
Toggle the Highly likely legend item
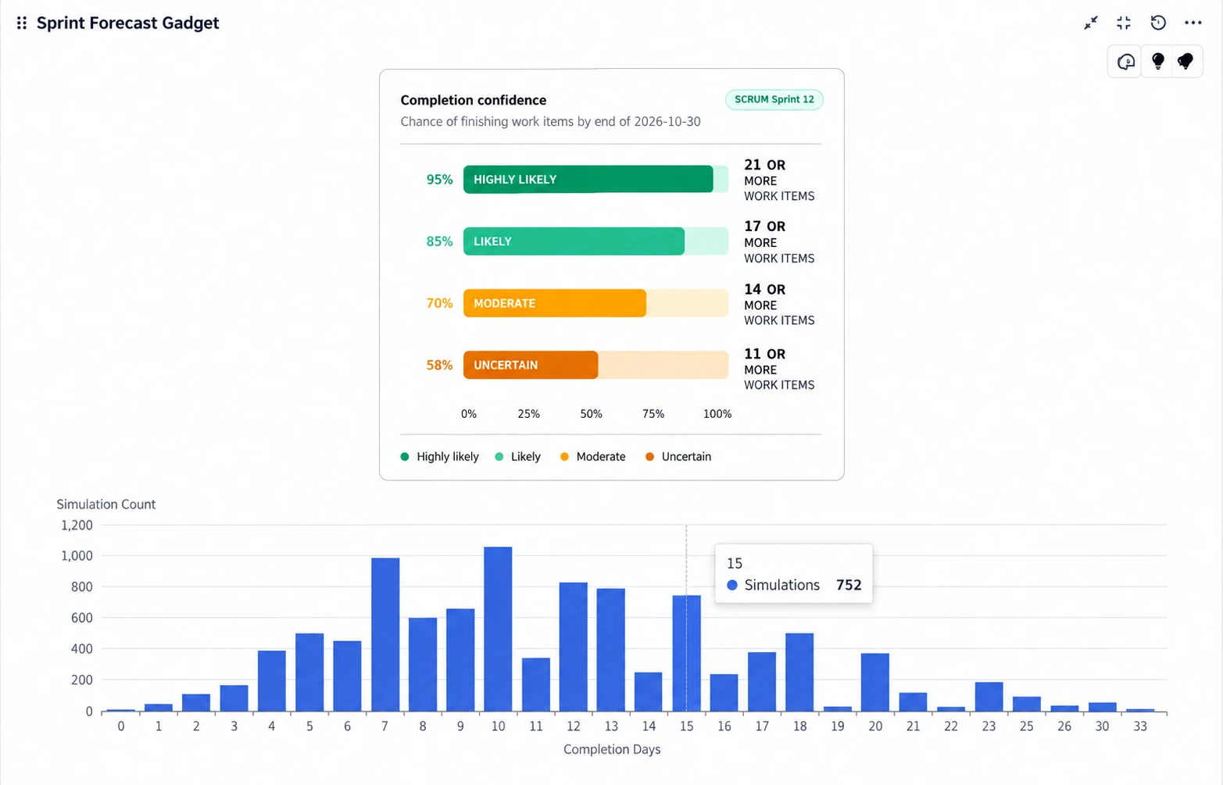[439, 457]
